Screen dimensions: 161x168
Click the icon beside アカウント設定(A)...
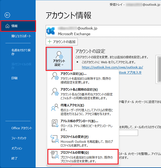point(55,76)
